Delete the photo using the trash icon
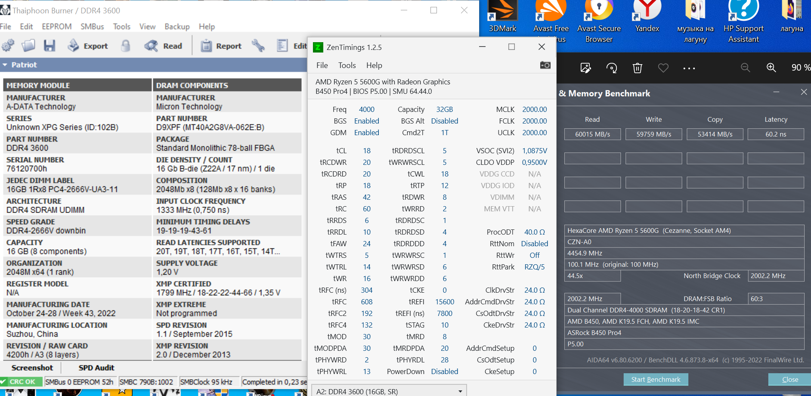Viewport: 811px width, 396px height. coord(638,68)
